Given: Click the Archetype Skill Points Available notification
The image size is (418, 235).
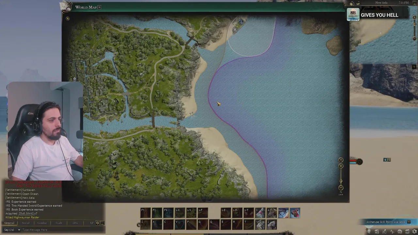Looking at the screenshot, I should (385, 222).
